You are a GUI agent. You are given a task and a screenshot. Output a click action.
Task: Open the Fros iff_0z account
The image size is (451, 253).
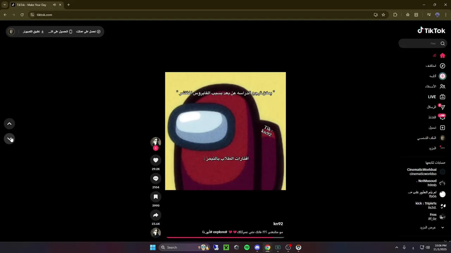tap(437, 217)
